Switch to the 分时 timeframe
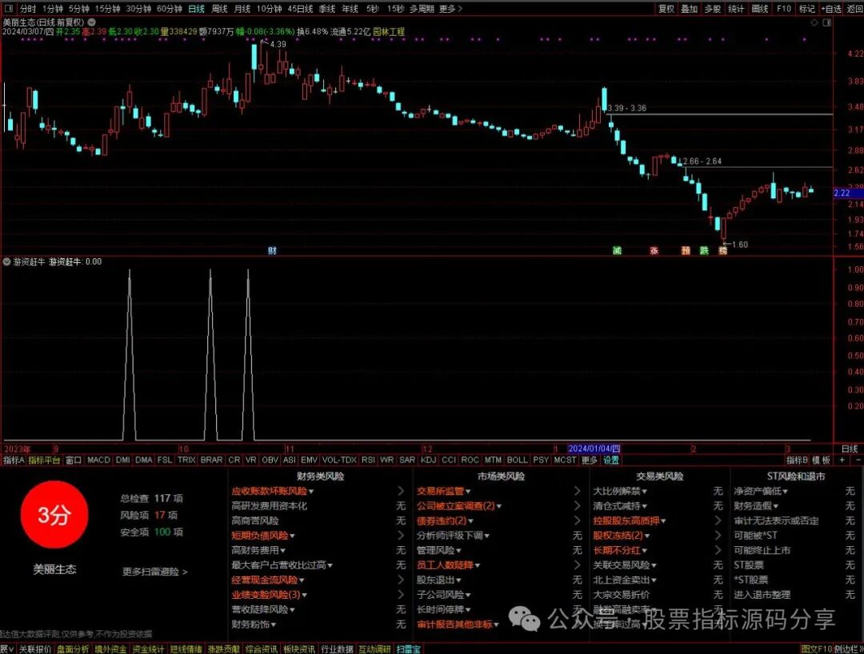Screen dimensions: 864x654 27,9
